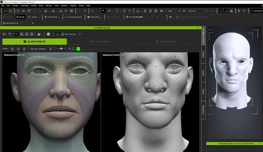This screenshot has width=263, height=152.
Task: Switch to the Visual side tab
Action: click(x=203, y=92)
